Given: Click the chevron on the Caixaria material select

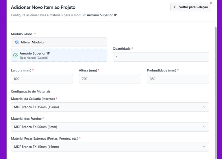Looking at the screenshot, I should click(x=204, y=107).
